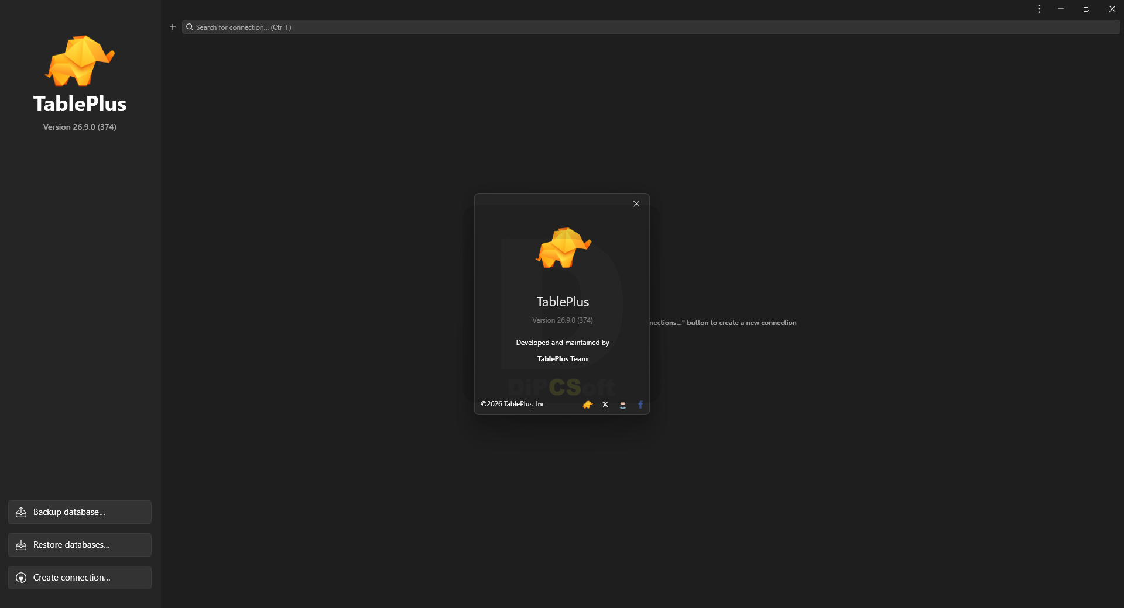Click the "button to create a new connection" hint text

742,323
